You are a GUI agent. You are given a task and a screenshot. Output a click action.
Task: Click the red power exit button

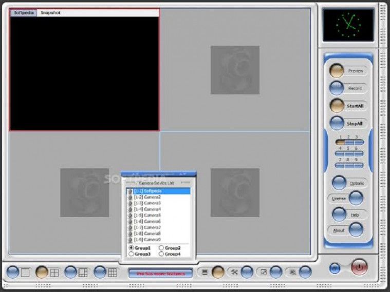[x=359, y=267]
